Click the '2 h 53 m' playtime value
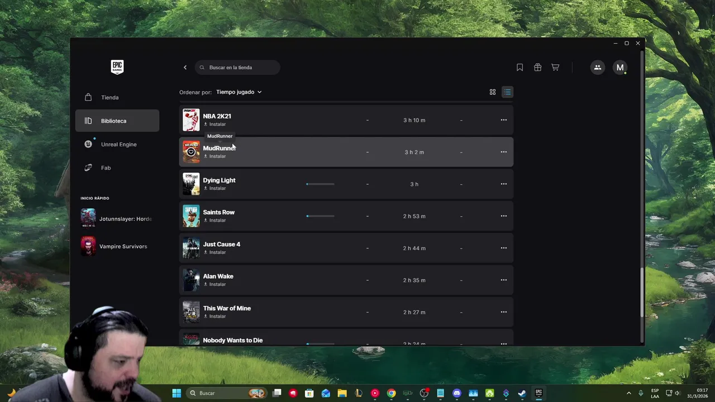This screenshot has height=402, width=715. tap(414, 216)
